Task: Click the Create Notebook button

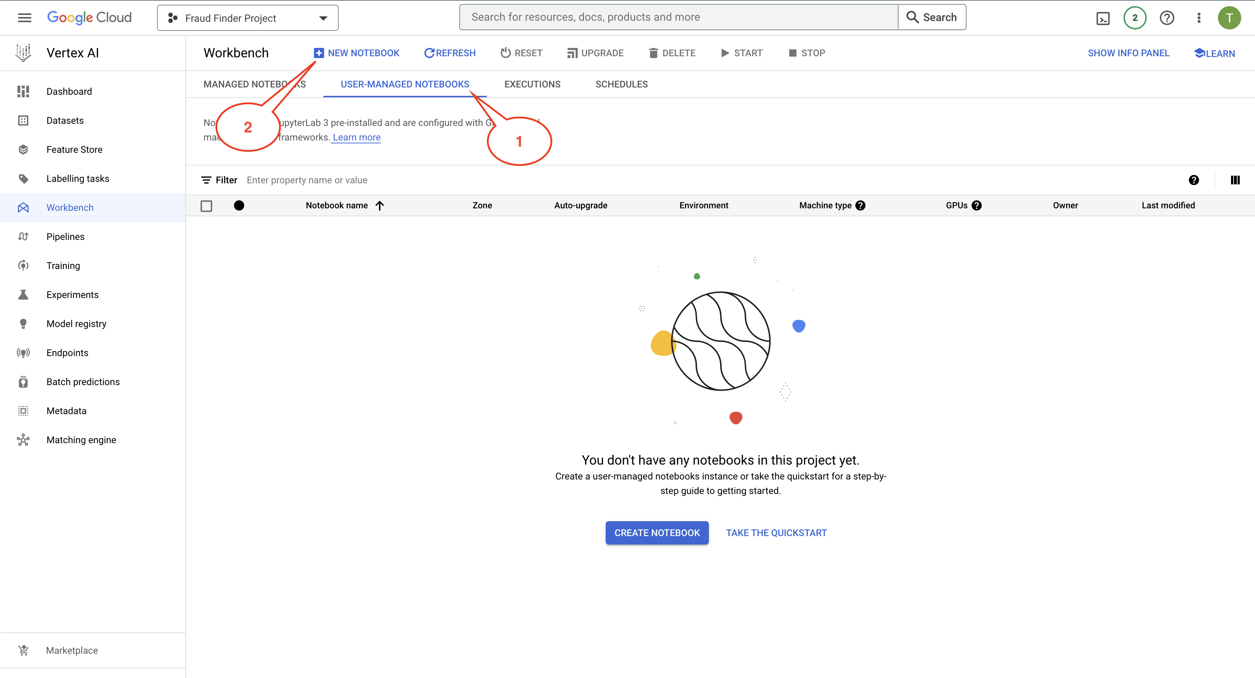Action: [657, 533]
